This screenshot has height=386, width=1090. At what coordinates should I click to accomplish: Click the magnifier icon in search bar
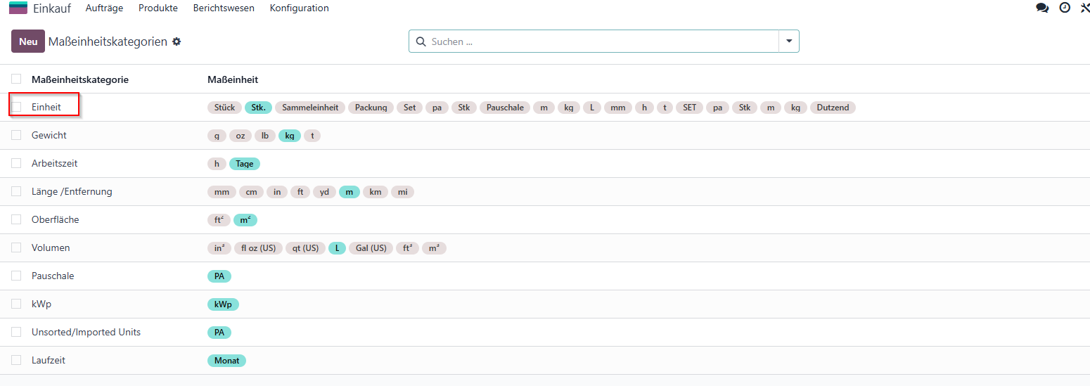click(421, 41)
